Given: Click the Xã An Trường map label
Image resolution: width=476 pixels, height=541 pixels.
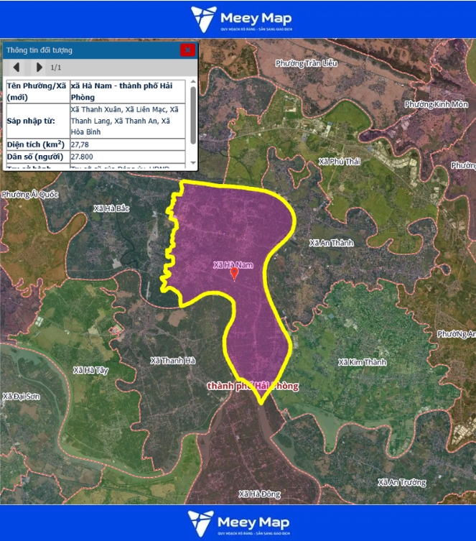Looking at the screenshot, I should click(x=401, y=482).
